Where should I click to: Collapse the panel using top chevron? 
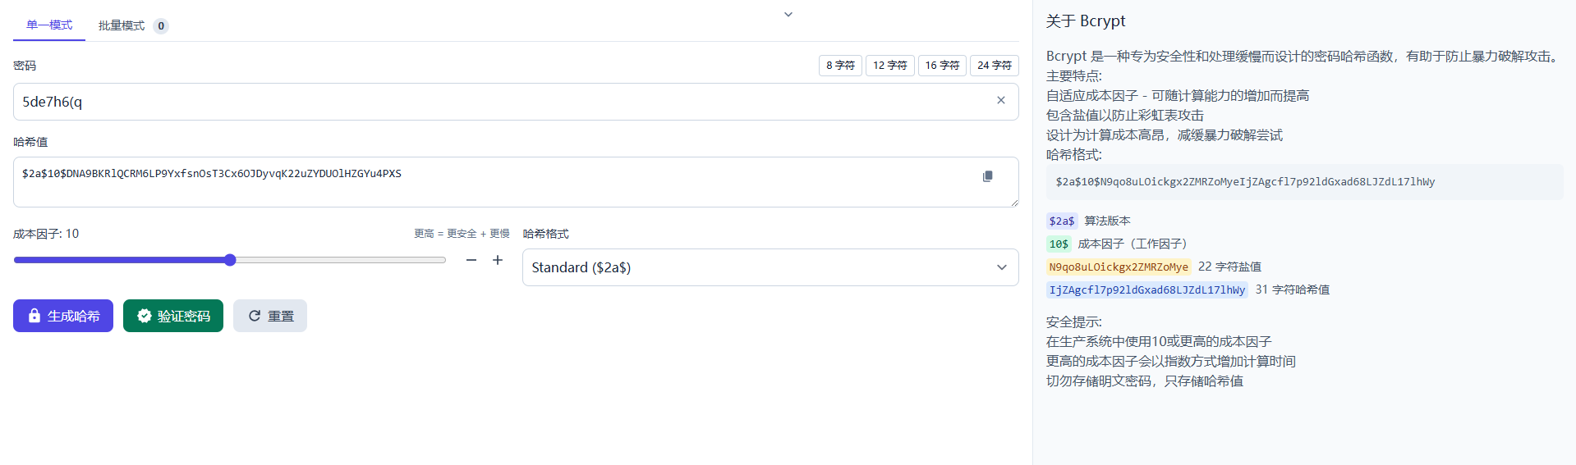(x=788, y=15)
